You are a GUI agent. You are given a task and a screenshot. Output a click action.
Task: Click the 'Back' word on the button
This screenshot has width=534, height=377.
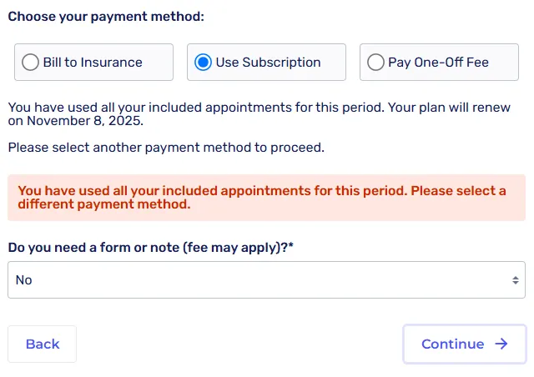pyautogui.click(x=43, y=344)
